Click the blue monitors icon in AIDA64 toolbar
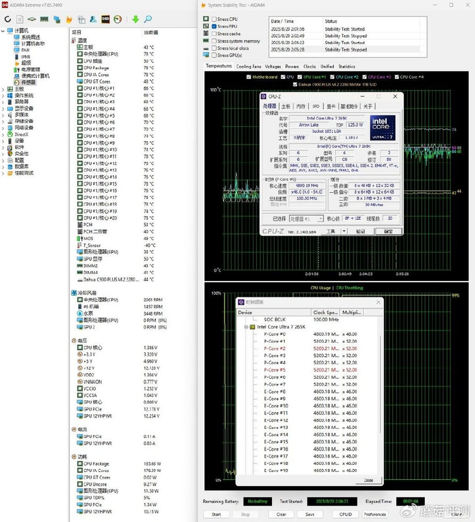Screen dimensions: 475x522 pos(57,19)
